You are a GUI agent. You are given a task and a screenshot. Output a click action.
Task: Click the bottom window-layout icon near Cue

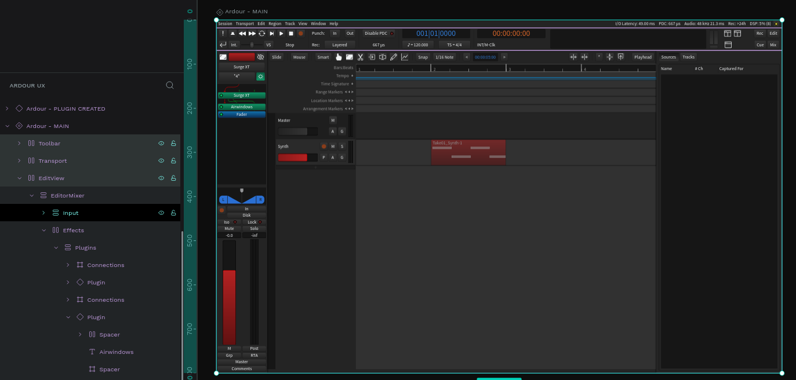click(x=728, y=45)
